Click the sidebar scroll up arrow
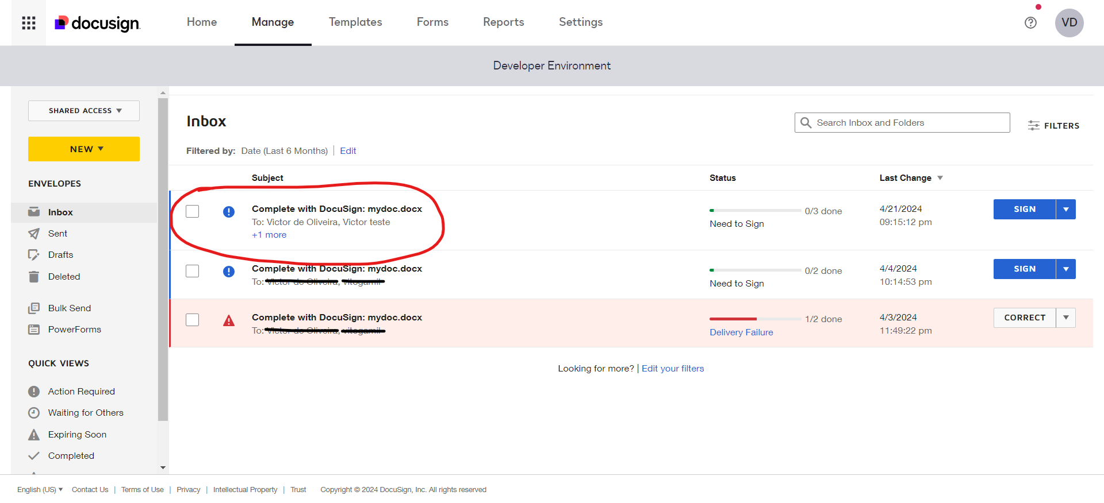This screenshot has height=503, width=1104. [x=163, y=92]
